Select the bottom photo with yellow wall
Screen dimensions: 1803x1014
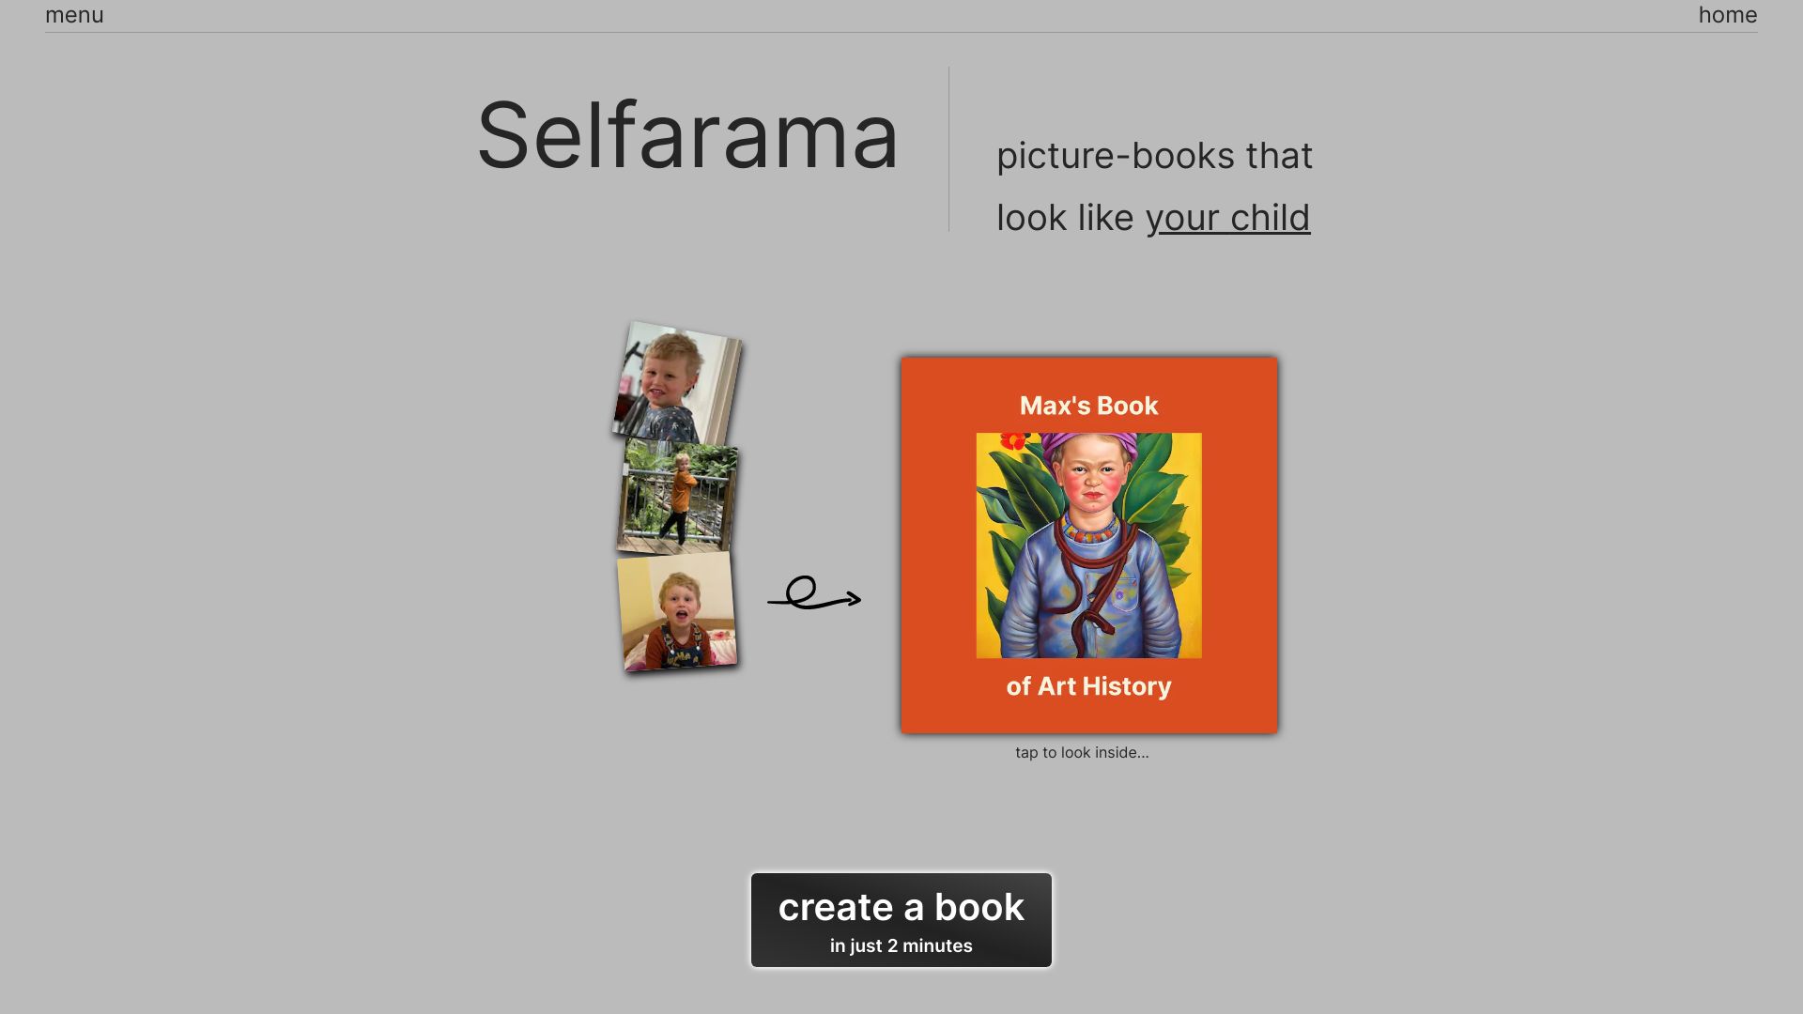click(x=677, y=611)
